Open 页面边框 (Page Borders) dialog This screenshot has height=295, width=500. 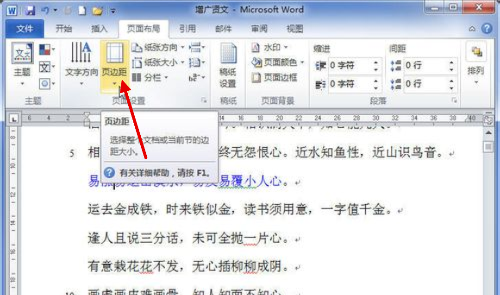click(x=275, y=77)
